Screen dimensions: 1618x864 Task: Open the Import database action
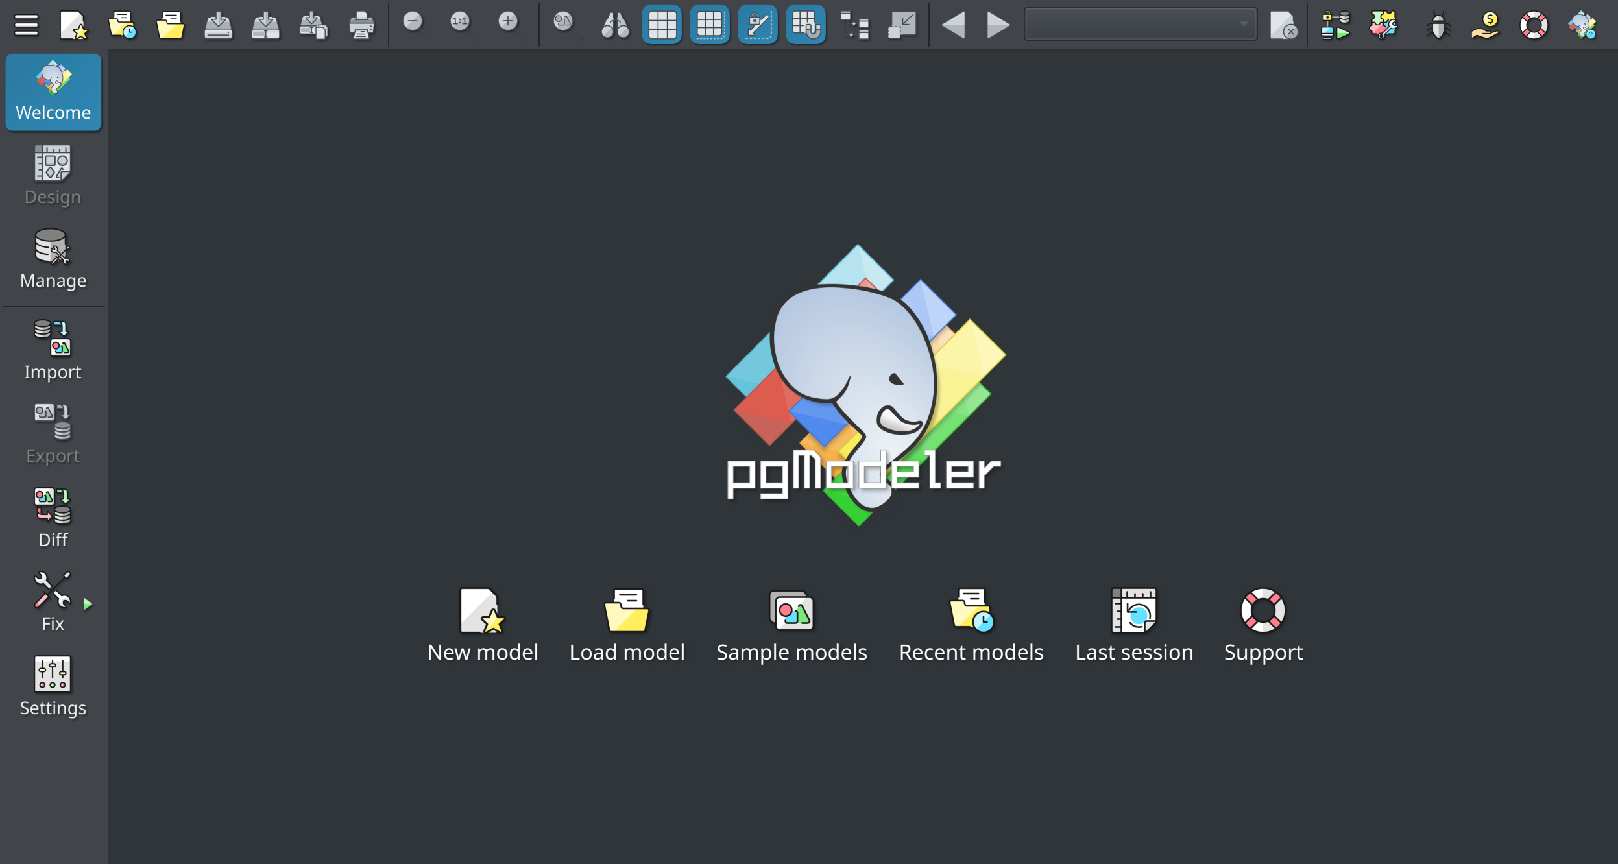coord(53,351)
